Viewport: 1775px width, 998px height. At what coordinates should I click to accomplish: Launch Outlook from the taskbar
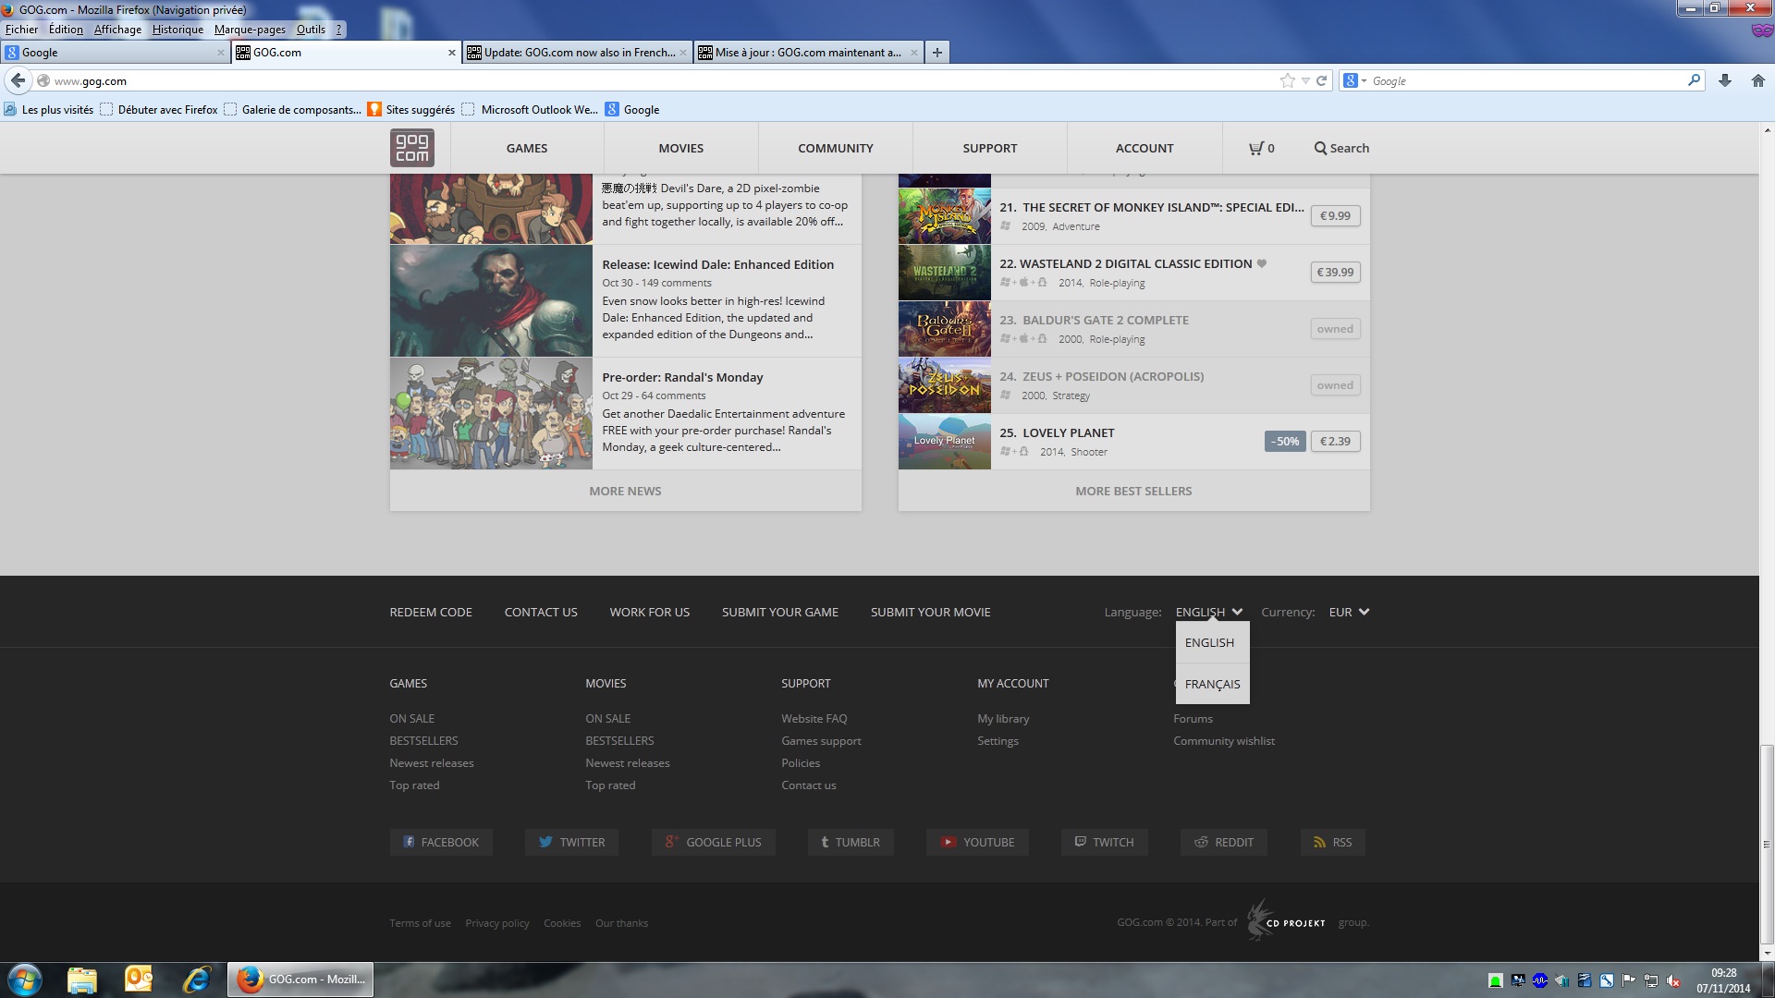139,980
